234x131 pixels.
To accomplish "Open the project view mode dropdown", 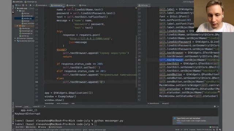I will click(x=18, y=5).
